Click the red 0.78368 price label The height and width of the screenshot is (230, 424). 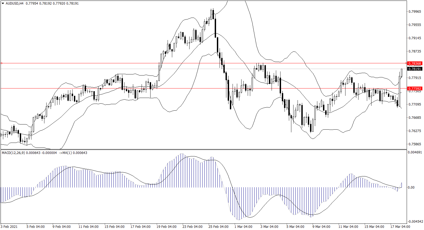coord(415,64)
